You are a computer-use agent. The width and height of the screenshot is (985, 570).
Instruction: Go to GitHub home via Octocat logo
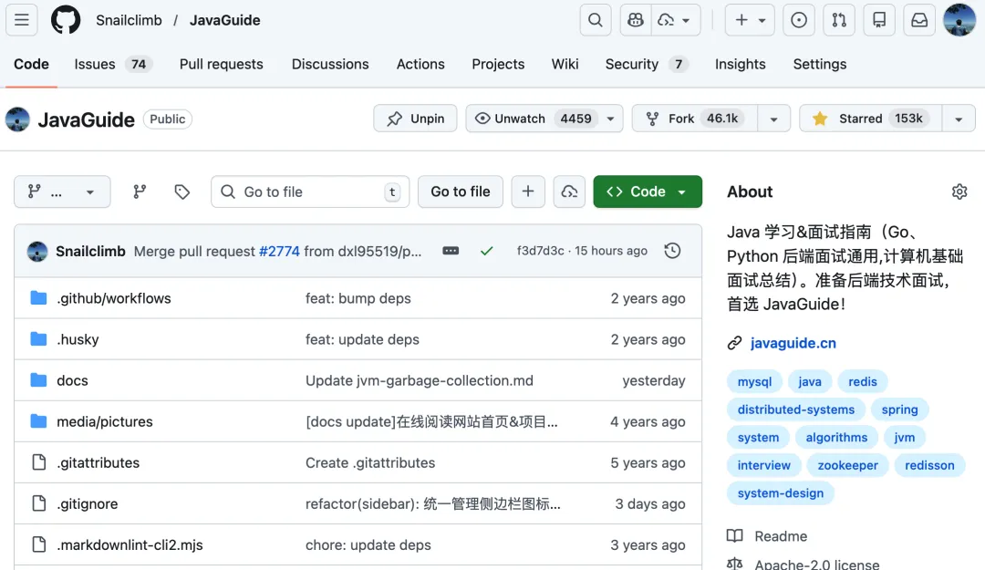click(66, 20)
